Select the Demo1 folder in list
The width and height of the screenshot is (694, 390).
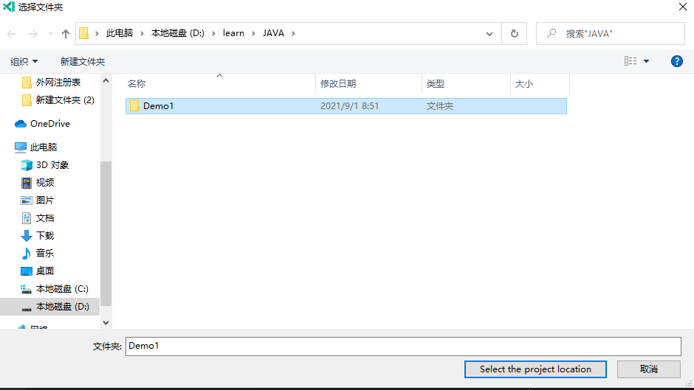click(x=158, y=106)
